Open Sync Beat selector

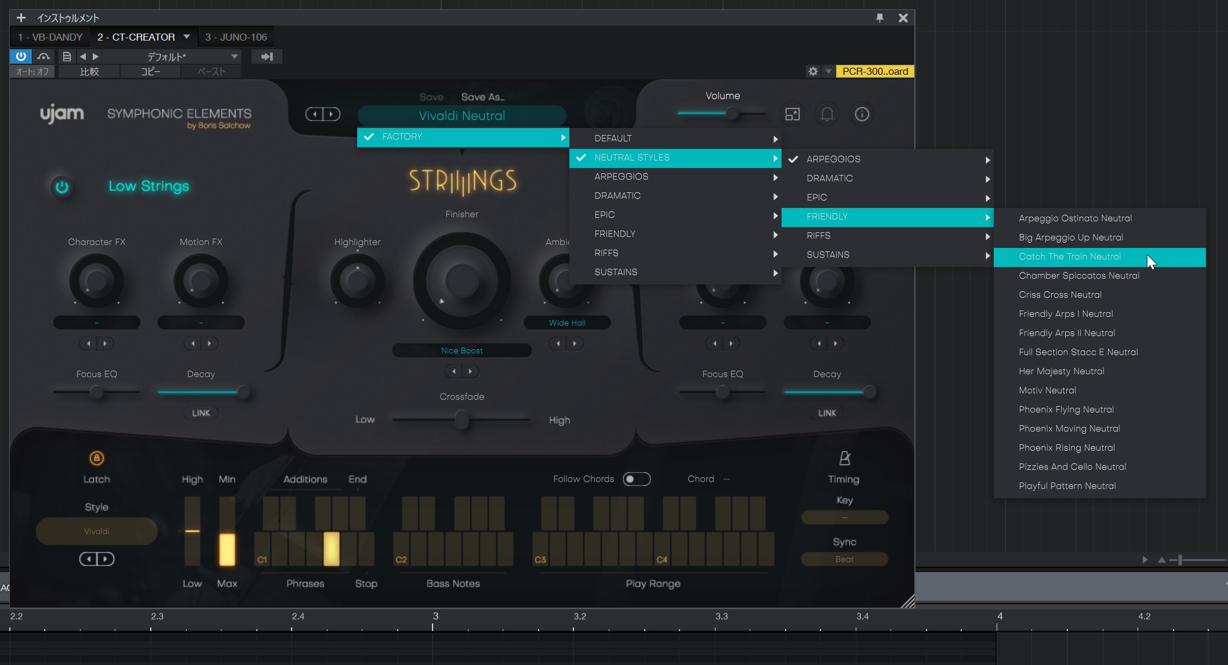844,559
